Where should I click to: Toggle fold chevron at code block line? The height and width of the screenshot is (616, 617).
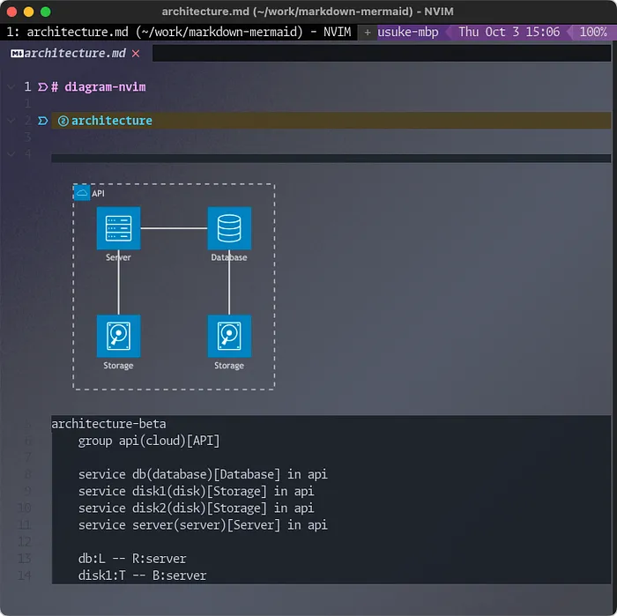coord(11,154)
